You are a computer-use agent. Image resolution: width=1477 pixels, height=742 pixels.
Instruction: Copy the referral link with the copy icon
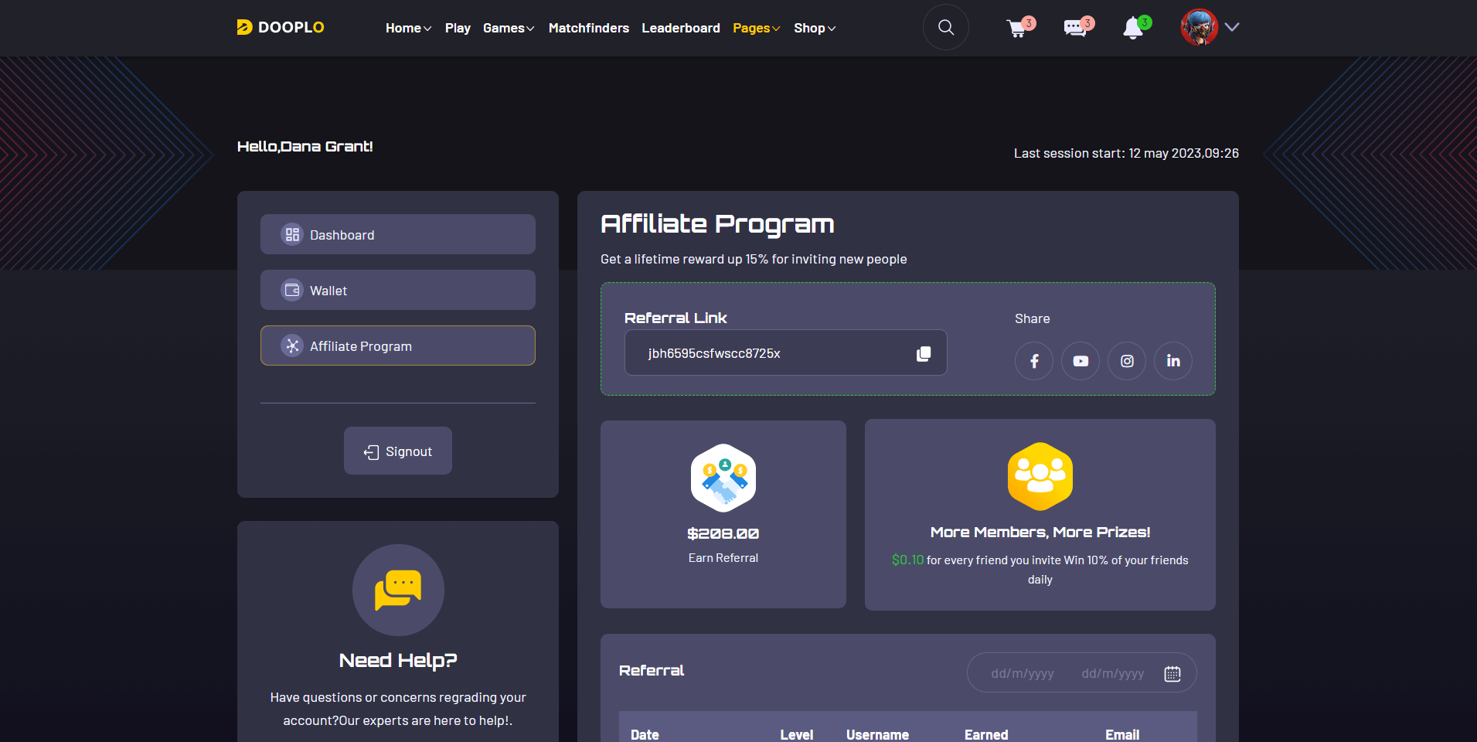924,353
